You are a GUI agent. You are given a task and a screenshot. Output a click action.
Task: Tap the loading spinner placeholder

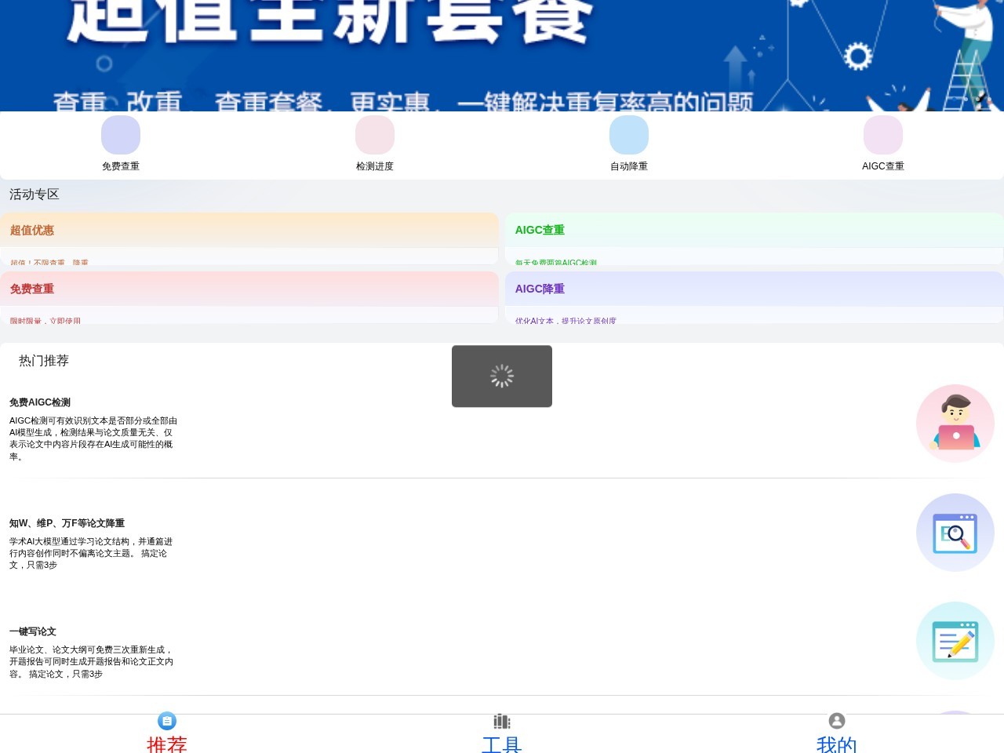pyautogui.click(x=501, y=376)
